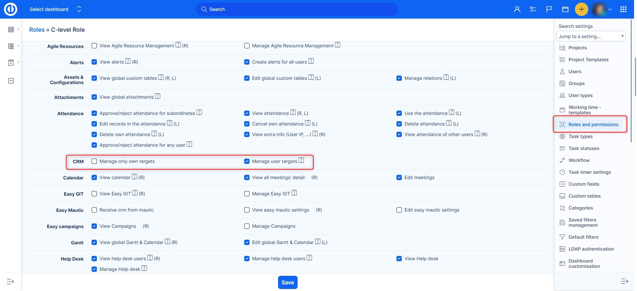Click the flag icon in top bar
Screen dimensions: 637x291
tap(549, 9)
